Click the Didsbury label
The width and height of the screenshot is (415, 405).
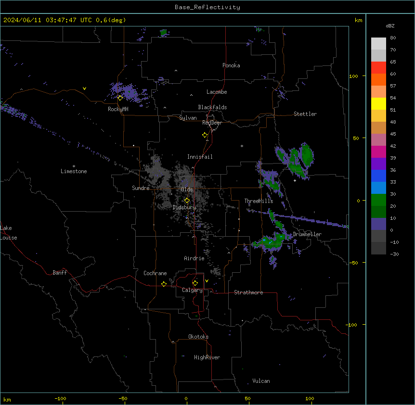coord(184,207)
